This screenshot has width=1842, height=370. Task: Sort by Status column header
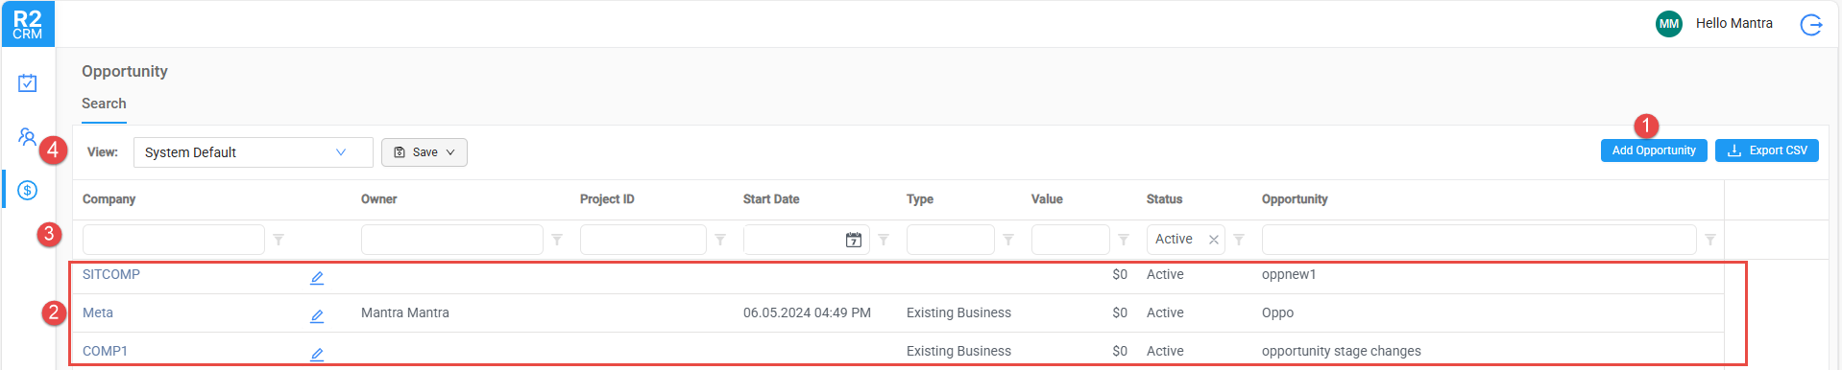(1164, 199)
